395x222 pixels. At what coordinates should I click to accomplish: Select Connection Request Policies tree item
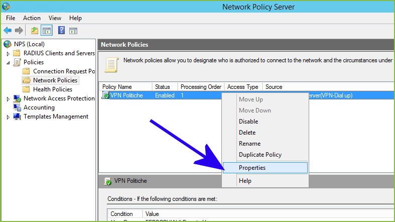coord(64,71)
